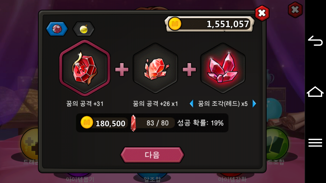Image resolution: width=326 pixels, height=183 pixels.
Task: Tap the Android home button
Action: (x=315, y=91)
